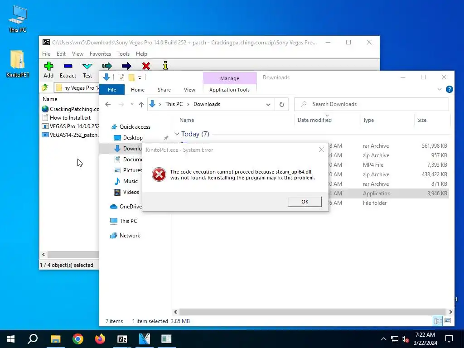464x348 pixels.
Task: Select Music in navigation pane
Action: 126,181
